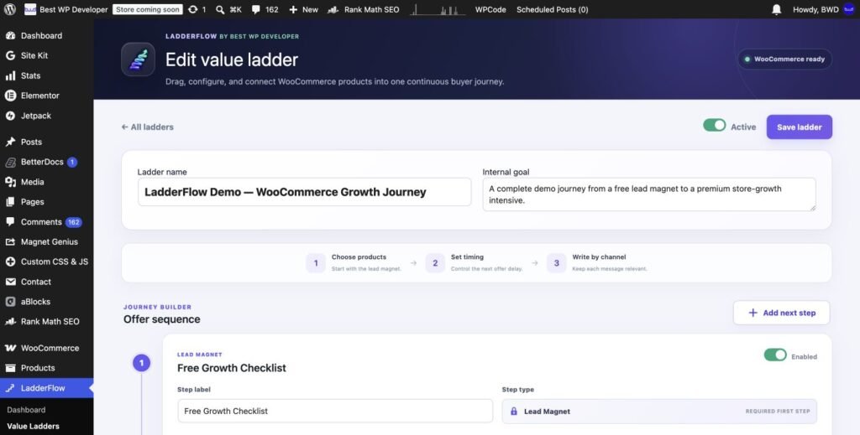The height and width of the screenshot is (435, 860).
Task: Click the BetterDocs icon in sidebar
Action: [x=10, y=162]
